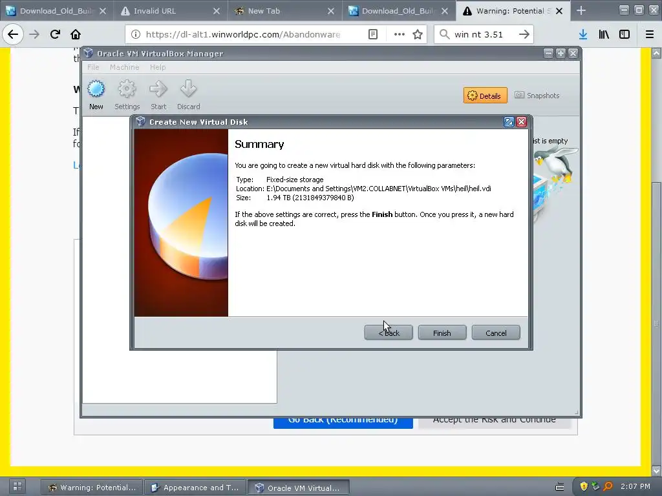Switch to Oracle VM Virtual... taskbar item

298,488
